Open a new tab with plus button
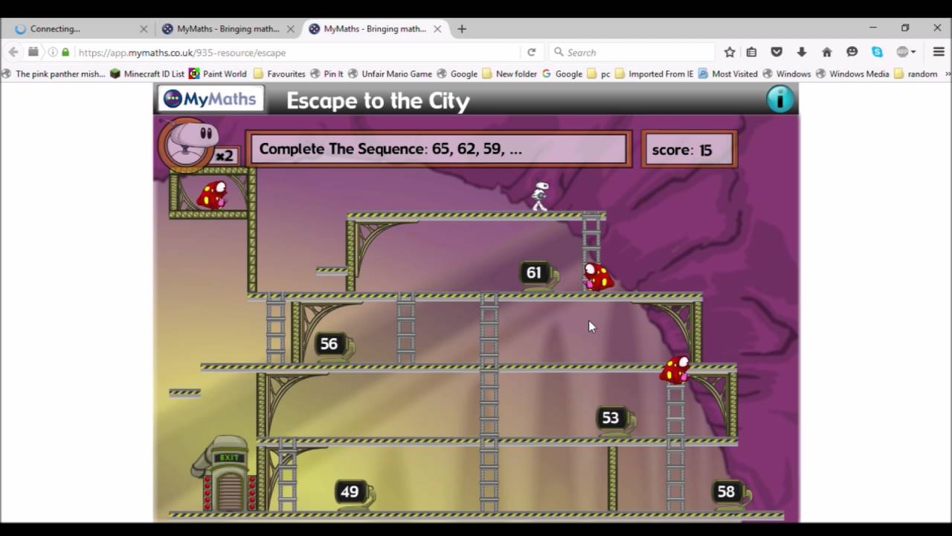 point(462,29)
